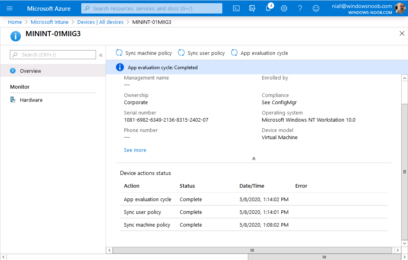Collapse the sidebar with the double chevron
This screenshot has width=408, height=260.
point(101,55)
